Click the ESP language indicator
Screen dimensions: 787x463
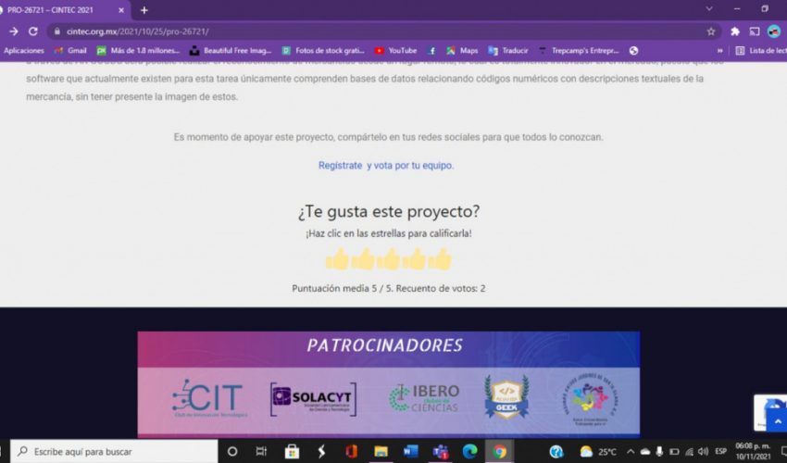[720, 452]
